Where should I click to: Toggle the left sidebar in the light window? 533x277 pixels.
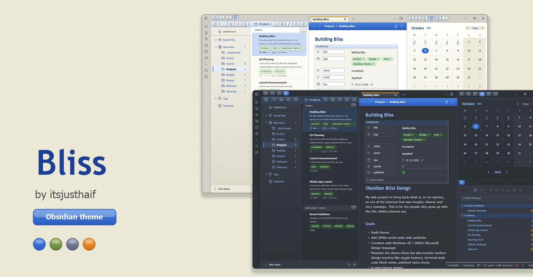pyautogui.click(x=206, y=18)
